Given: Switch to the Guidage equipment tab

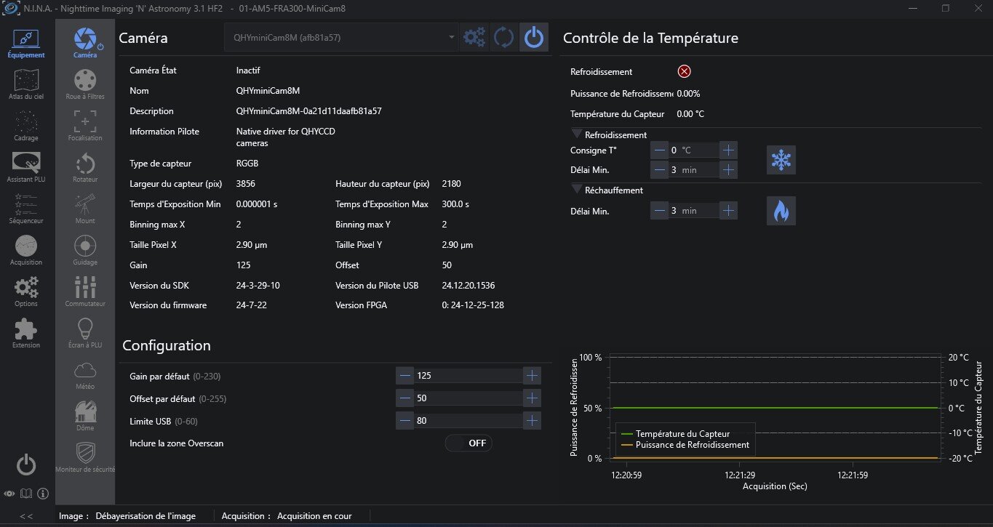Looking at the screenshot, I should pos(85,249).
